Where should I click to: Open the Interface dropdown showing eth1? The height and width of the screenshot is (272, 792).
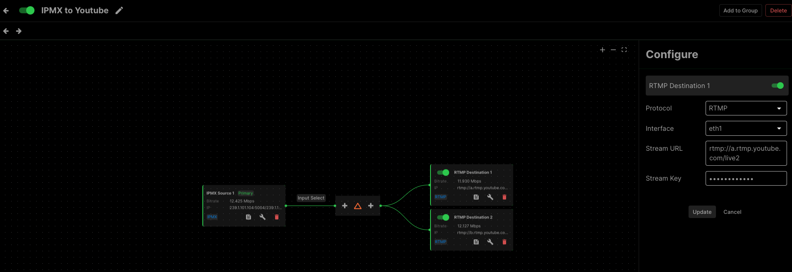[746, 128]
